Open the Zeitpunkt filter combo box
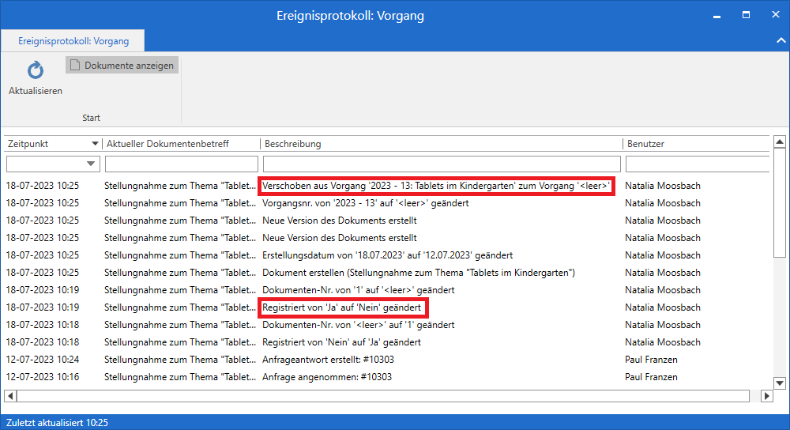Image resolution: width=790 pixels, height=430 pixels. click(53, 164)
